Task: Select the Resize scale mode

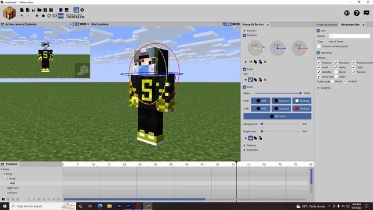Action: (x=332, y=82)
